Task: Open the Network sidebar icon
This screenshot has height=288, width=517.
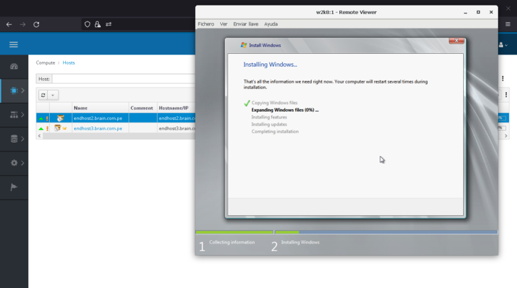Action: coord(13,114)
